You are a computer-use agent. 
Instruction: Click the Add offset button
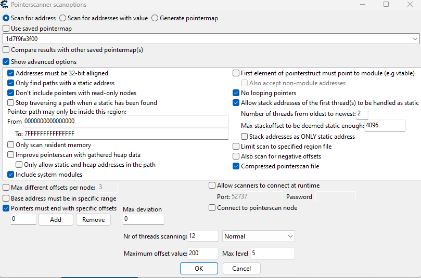click(x=56, y=220)
